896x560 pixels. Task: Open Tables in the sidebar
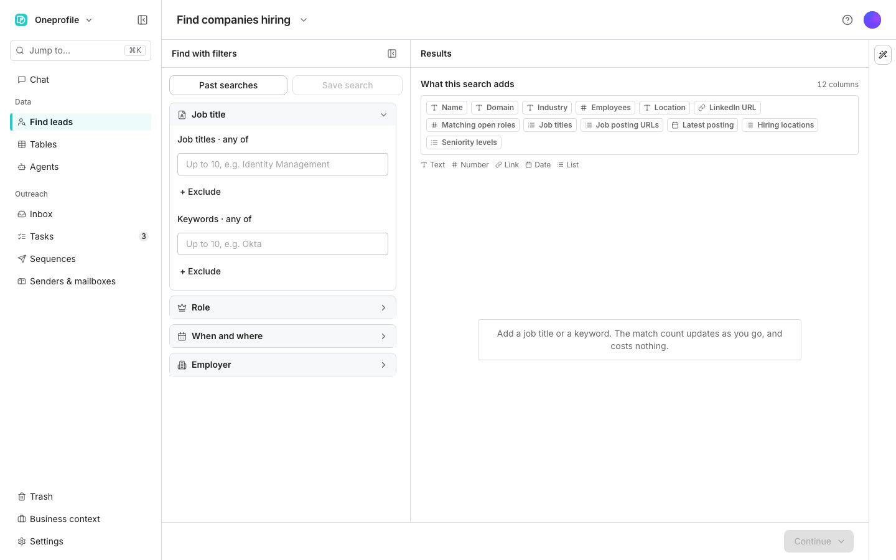(x=81, y=144)
